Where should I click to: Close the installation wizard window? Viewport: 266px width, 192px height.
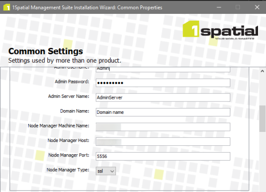point(257,7)
